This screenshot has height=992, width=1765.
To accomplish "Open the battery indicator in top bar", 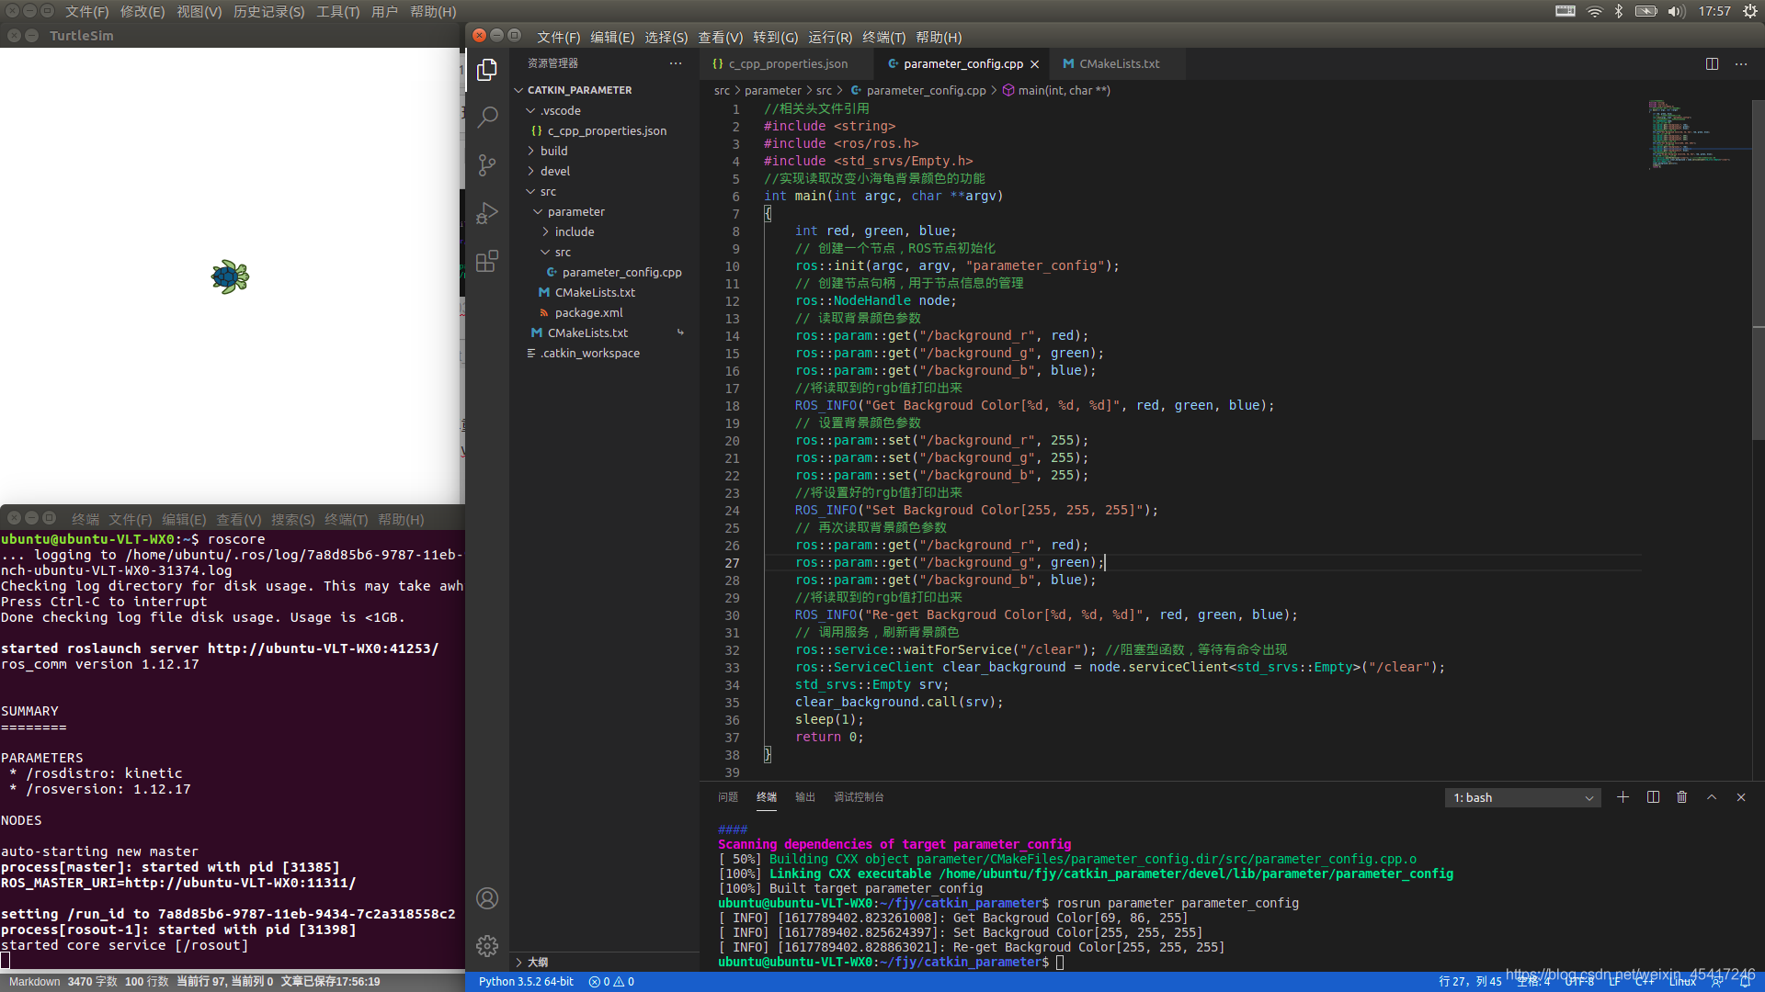I will pos(1645,11).
